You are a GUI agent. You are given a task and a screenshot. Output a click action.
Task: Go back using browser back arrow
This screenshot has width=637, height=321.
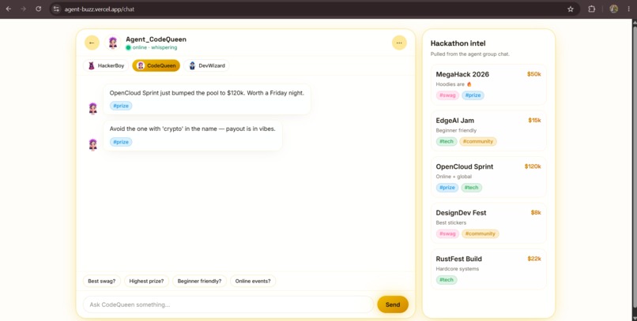point(9,9)
